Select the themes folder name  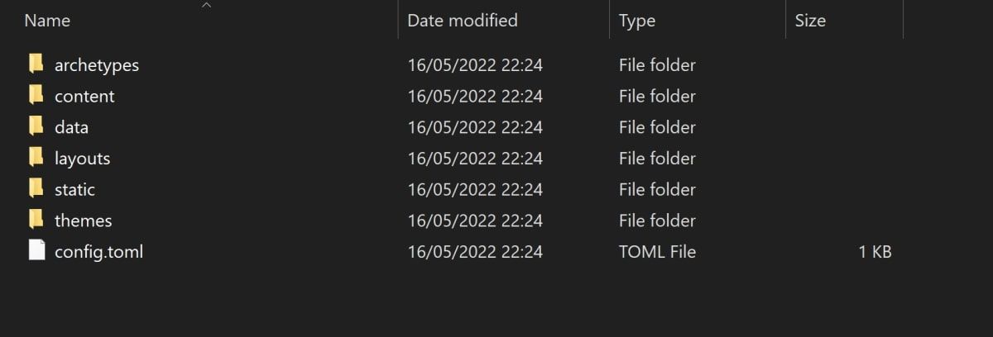(83, 221)
